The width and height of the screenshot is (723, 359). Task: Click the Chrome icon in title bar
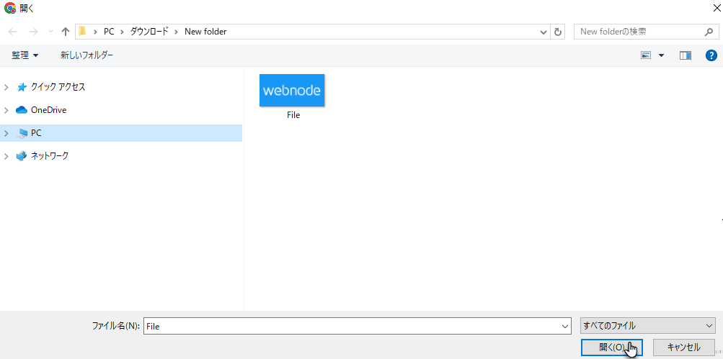click(9, 8)
